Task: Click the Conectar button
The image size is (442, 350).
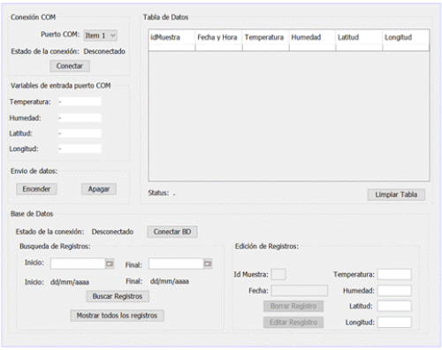Action: tap(70, 66)
